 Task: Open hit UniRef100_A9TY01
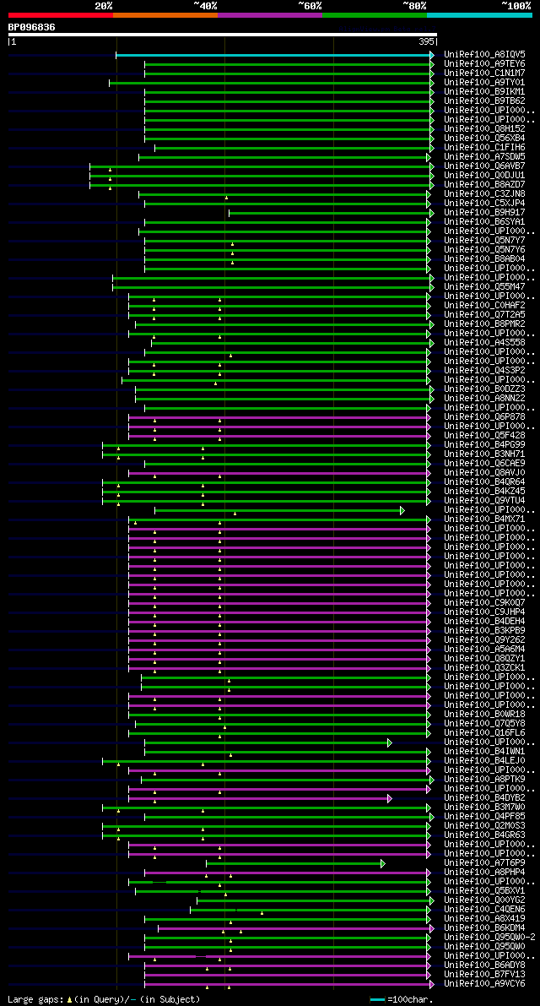(484, 83)
